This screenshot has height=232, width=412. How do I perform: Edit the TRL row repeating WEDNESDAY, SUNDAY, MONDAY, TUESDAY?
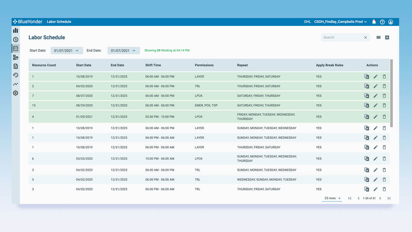375,179
